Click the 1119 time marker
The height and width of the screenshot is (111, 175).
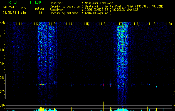coord(152,24)
